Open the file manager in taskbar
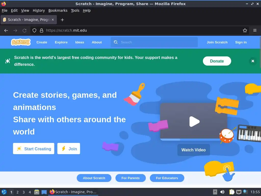 [x=37, y=192]
